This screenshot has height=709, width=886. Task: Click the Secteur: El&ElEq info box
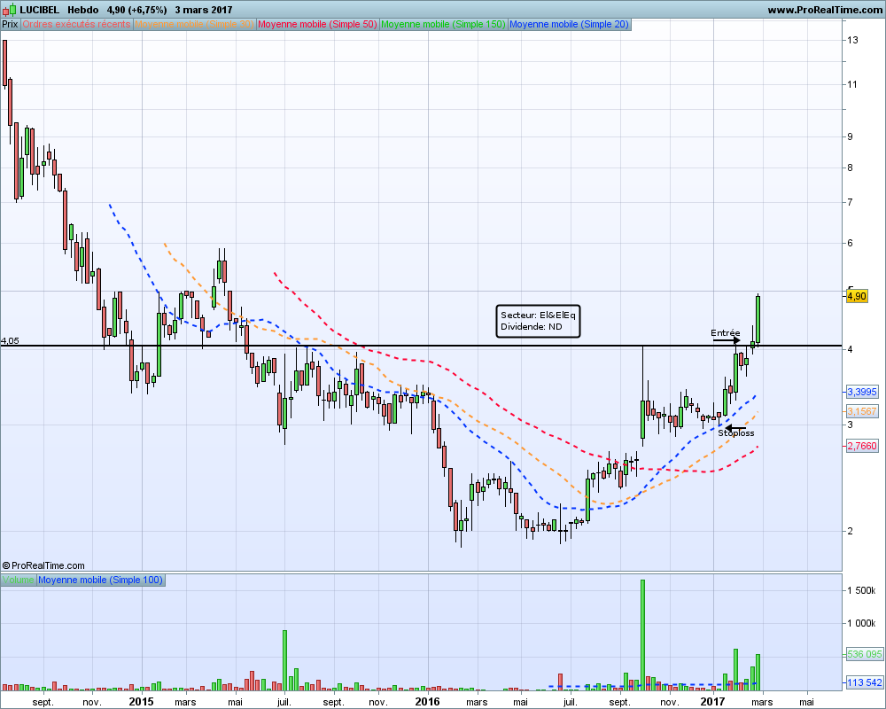coord(538,321)
